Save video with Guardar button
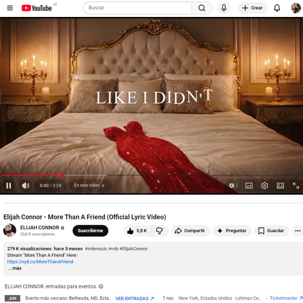This screenshot has width=303, height=303. tap(271, 231)
